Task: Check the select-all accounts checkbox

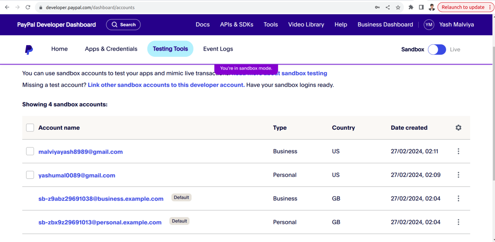Action: [30, 127]
